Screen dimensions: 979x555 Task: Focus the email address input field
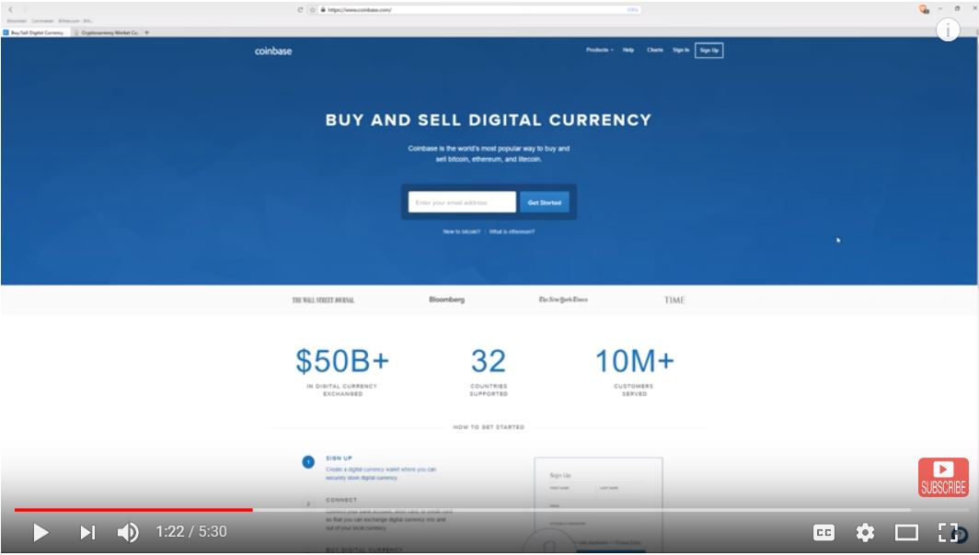pos(462,202)
